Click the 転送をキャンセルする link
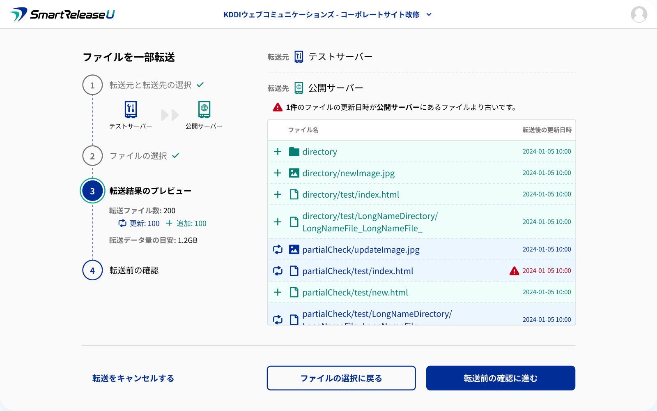Image resolution: width=657 pixels, height=411 pixels. tap(133, 378)
